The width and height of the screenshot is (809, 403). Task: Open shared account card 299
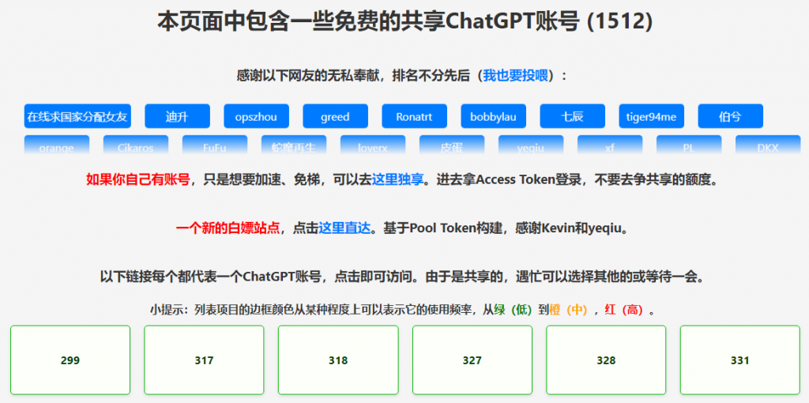(x=70, y=360)
